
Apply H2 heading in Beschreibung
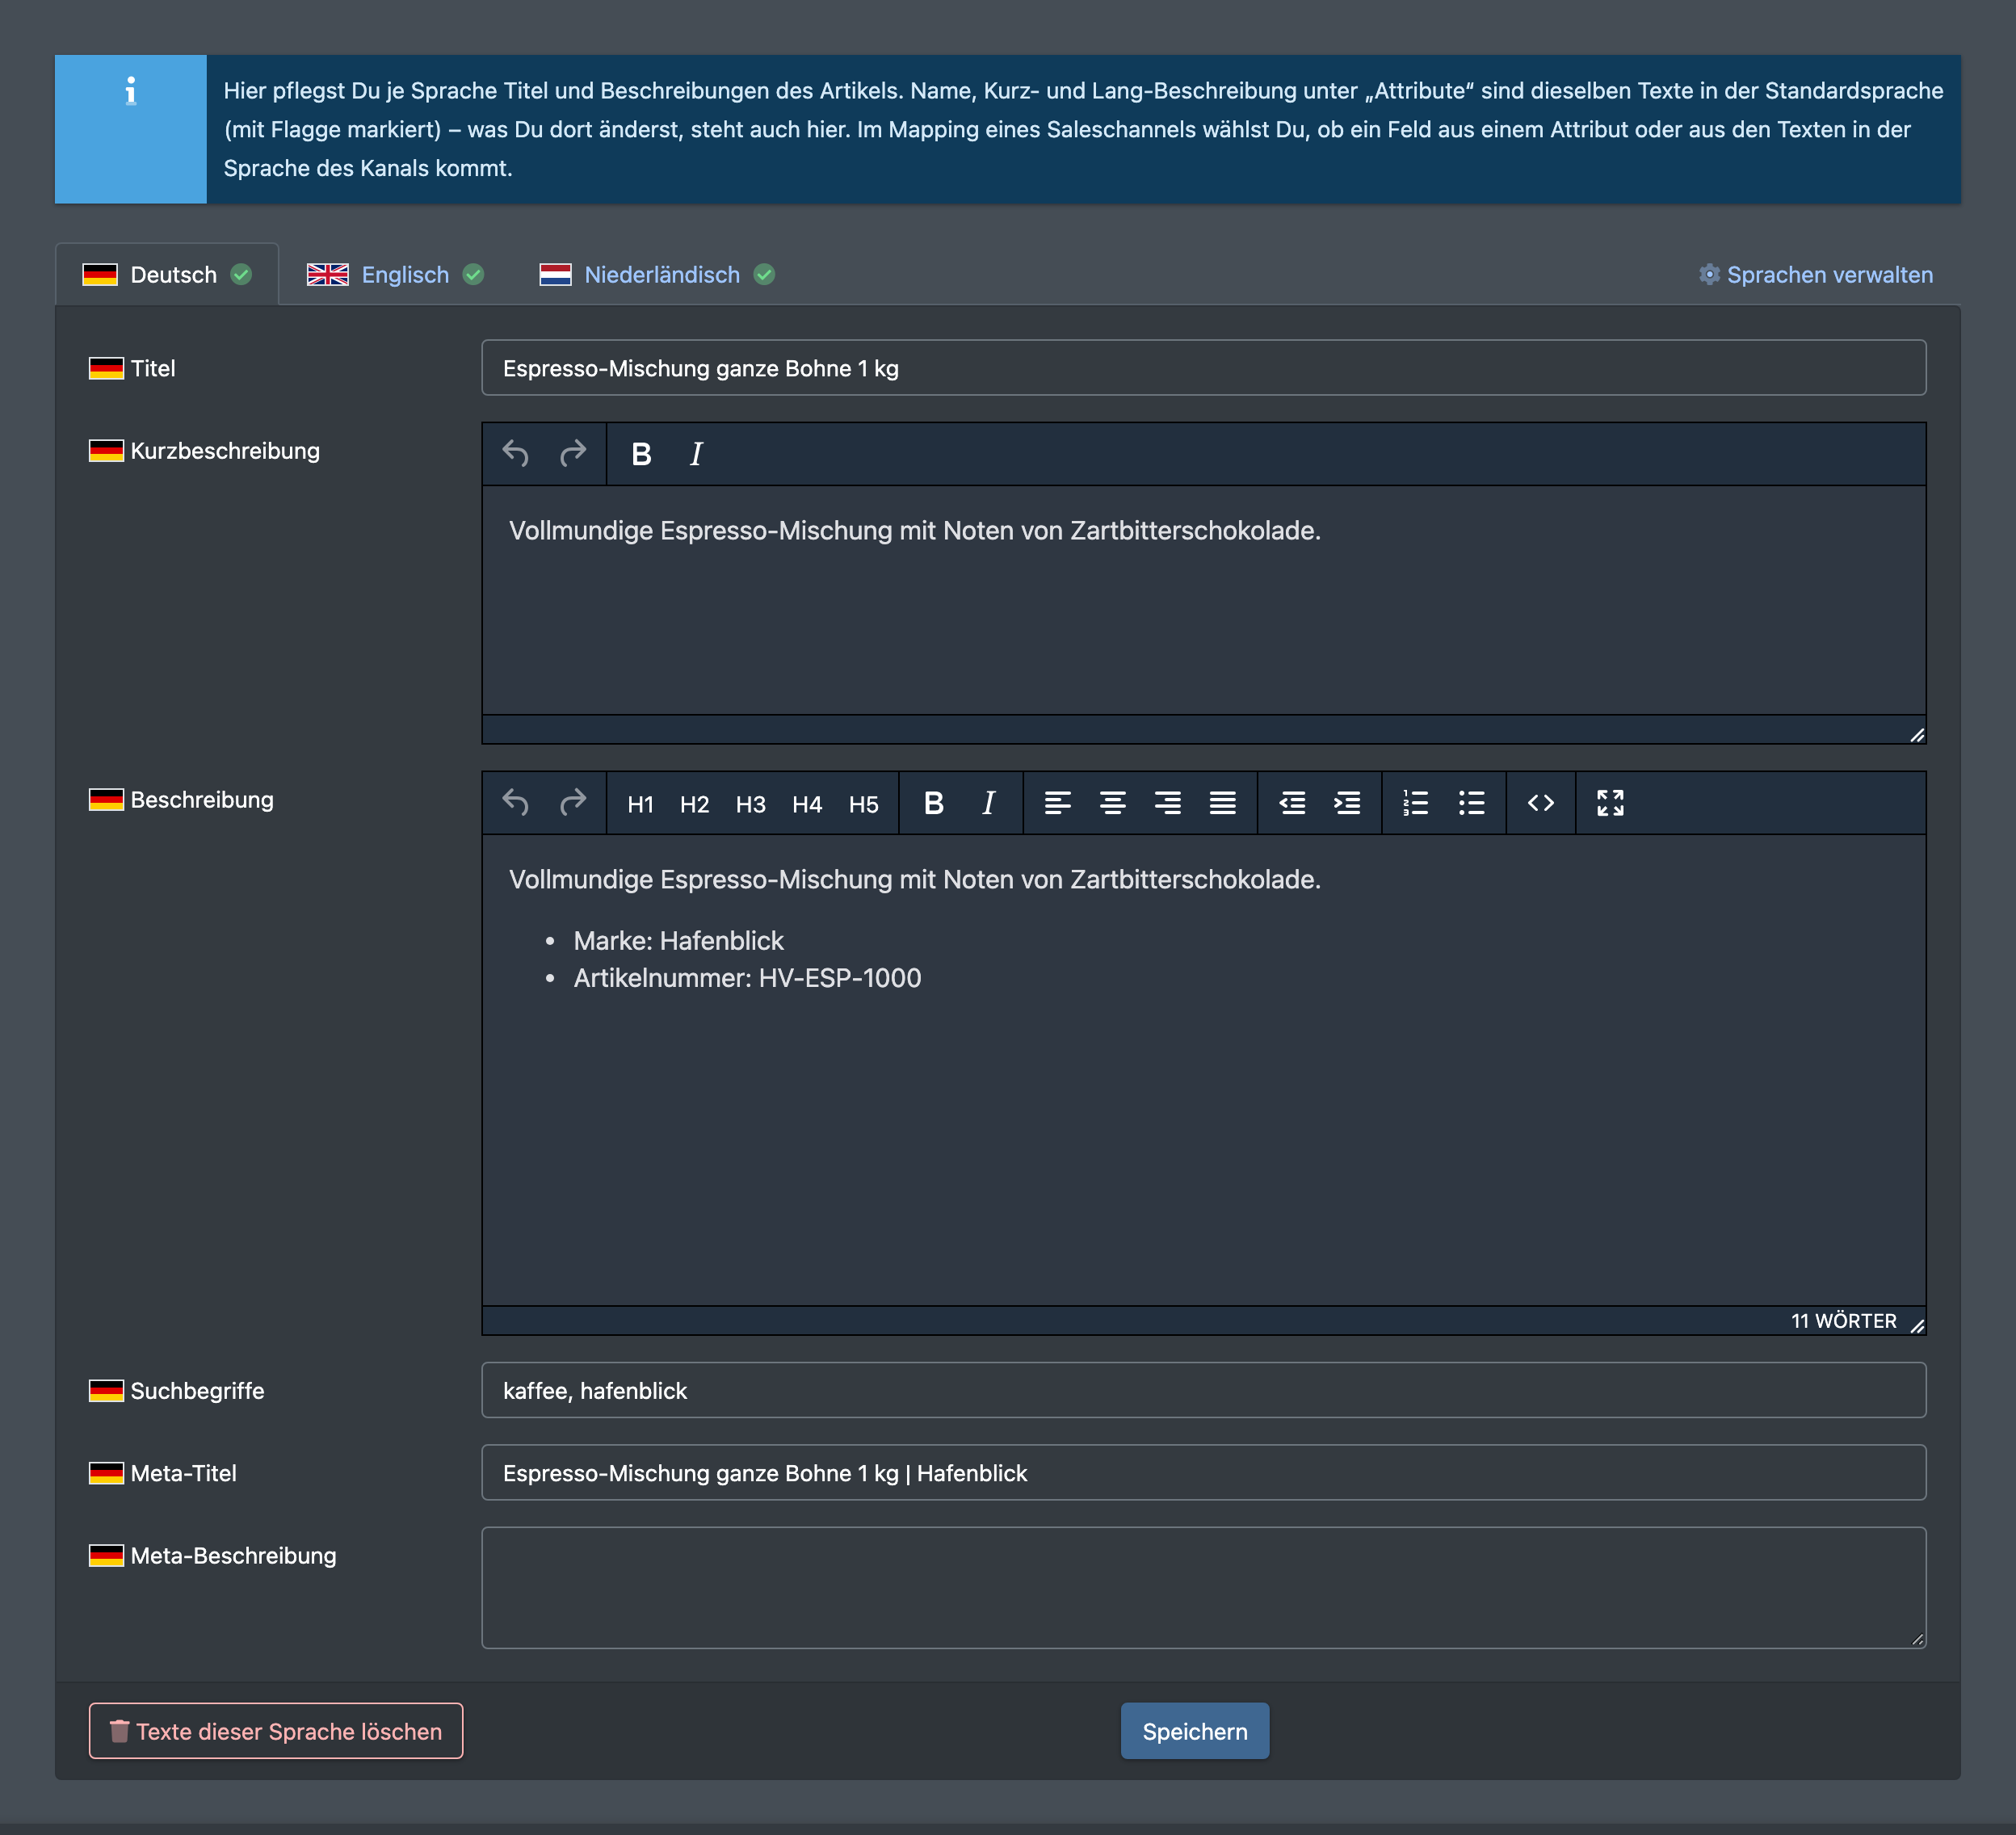[x=694, y=804]
